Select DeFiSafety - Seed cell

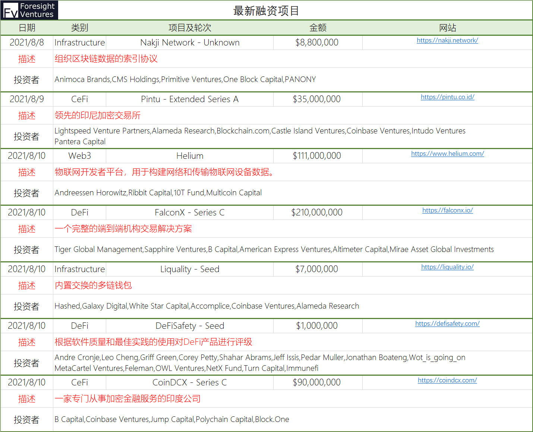[x=190, y=326]
